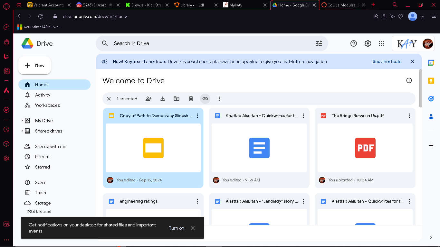Move selected file to folder icon
Image resolution: width=440 pixels, height=247 pixels.
tap(177, 99)
